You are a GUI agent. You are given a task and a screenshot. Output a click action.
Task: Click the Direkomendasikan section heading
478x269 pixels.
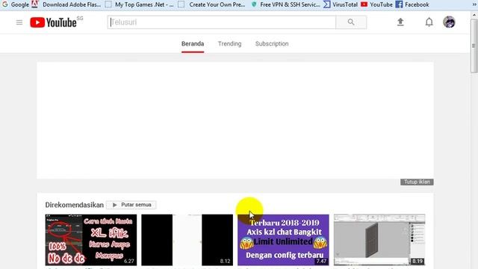[75, 205]
